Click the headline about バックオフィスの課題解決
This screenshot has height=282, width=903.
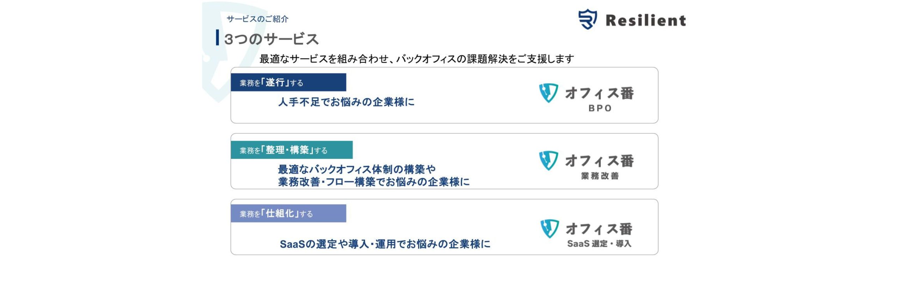point(417,59)
